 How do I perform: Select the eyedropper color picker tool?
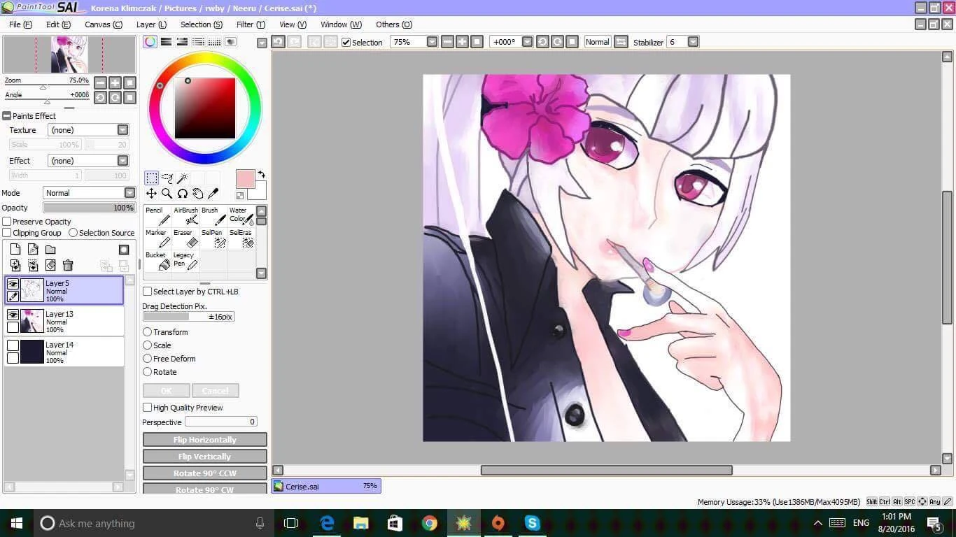(213, 194)
